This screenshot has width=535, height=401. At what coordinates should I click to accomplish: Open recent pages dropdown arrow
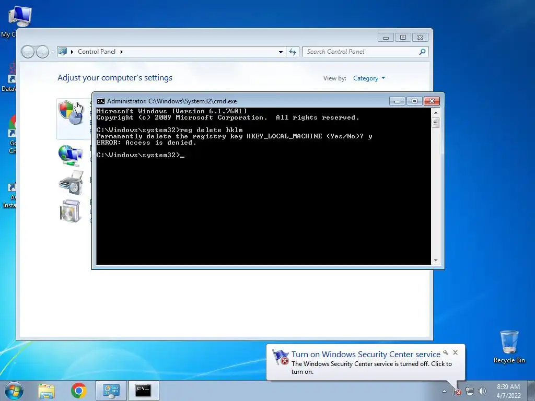pyautogui.click(x=53, y=52)
